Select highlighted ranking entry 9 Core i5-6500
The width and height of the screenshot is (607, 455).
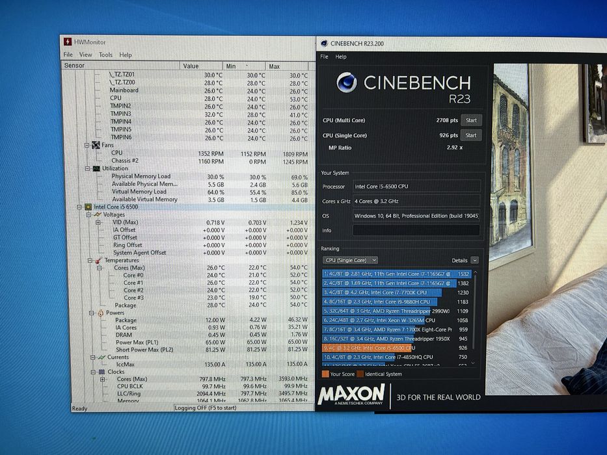(x=396, y=348)
